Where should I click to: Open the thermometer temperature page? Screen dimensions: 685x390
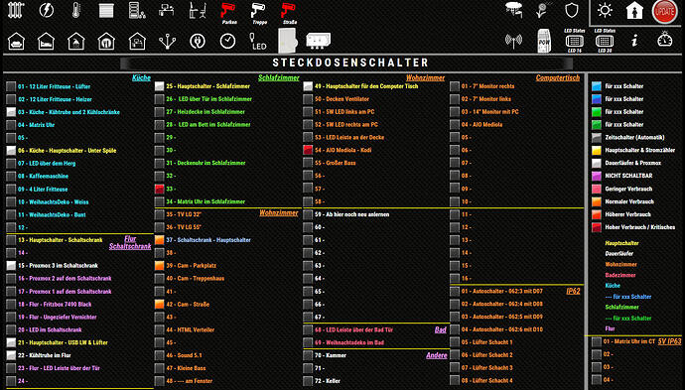(76, 10)
